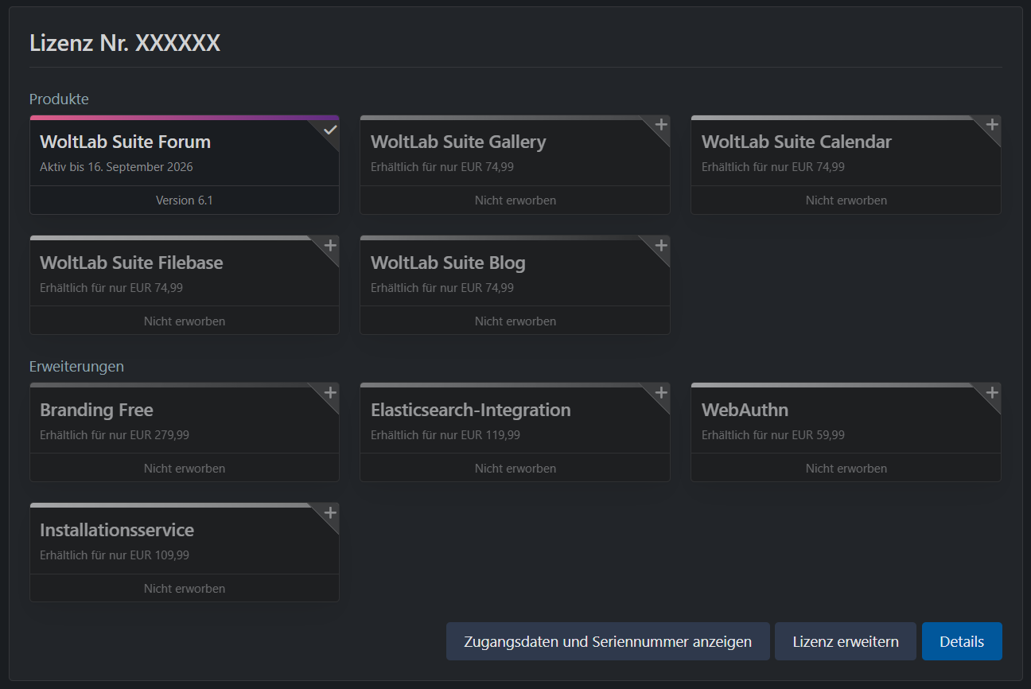This screenshot has height=689, width=1031.
Task: Show Zugangsdaten und Seriennummer anzeigen
Action: [607, 641]
